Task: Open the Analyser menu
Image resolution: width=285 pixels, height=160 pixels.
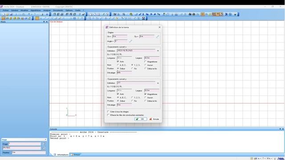Action: [47, 10]
